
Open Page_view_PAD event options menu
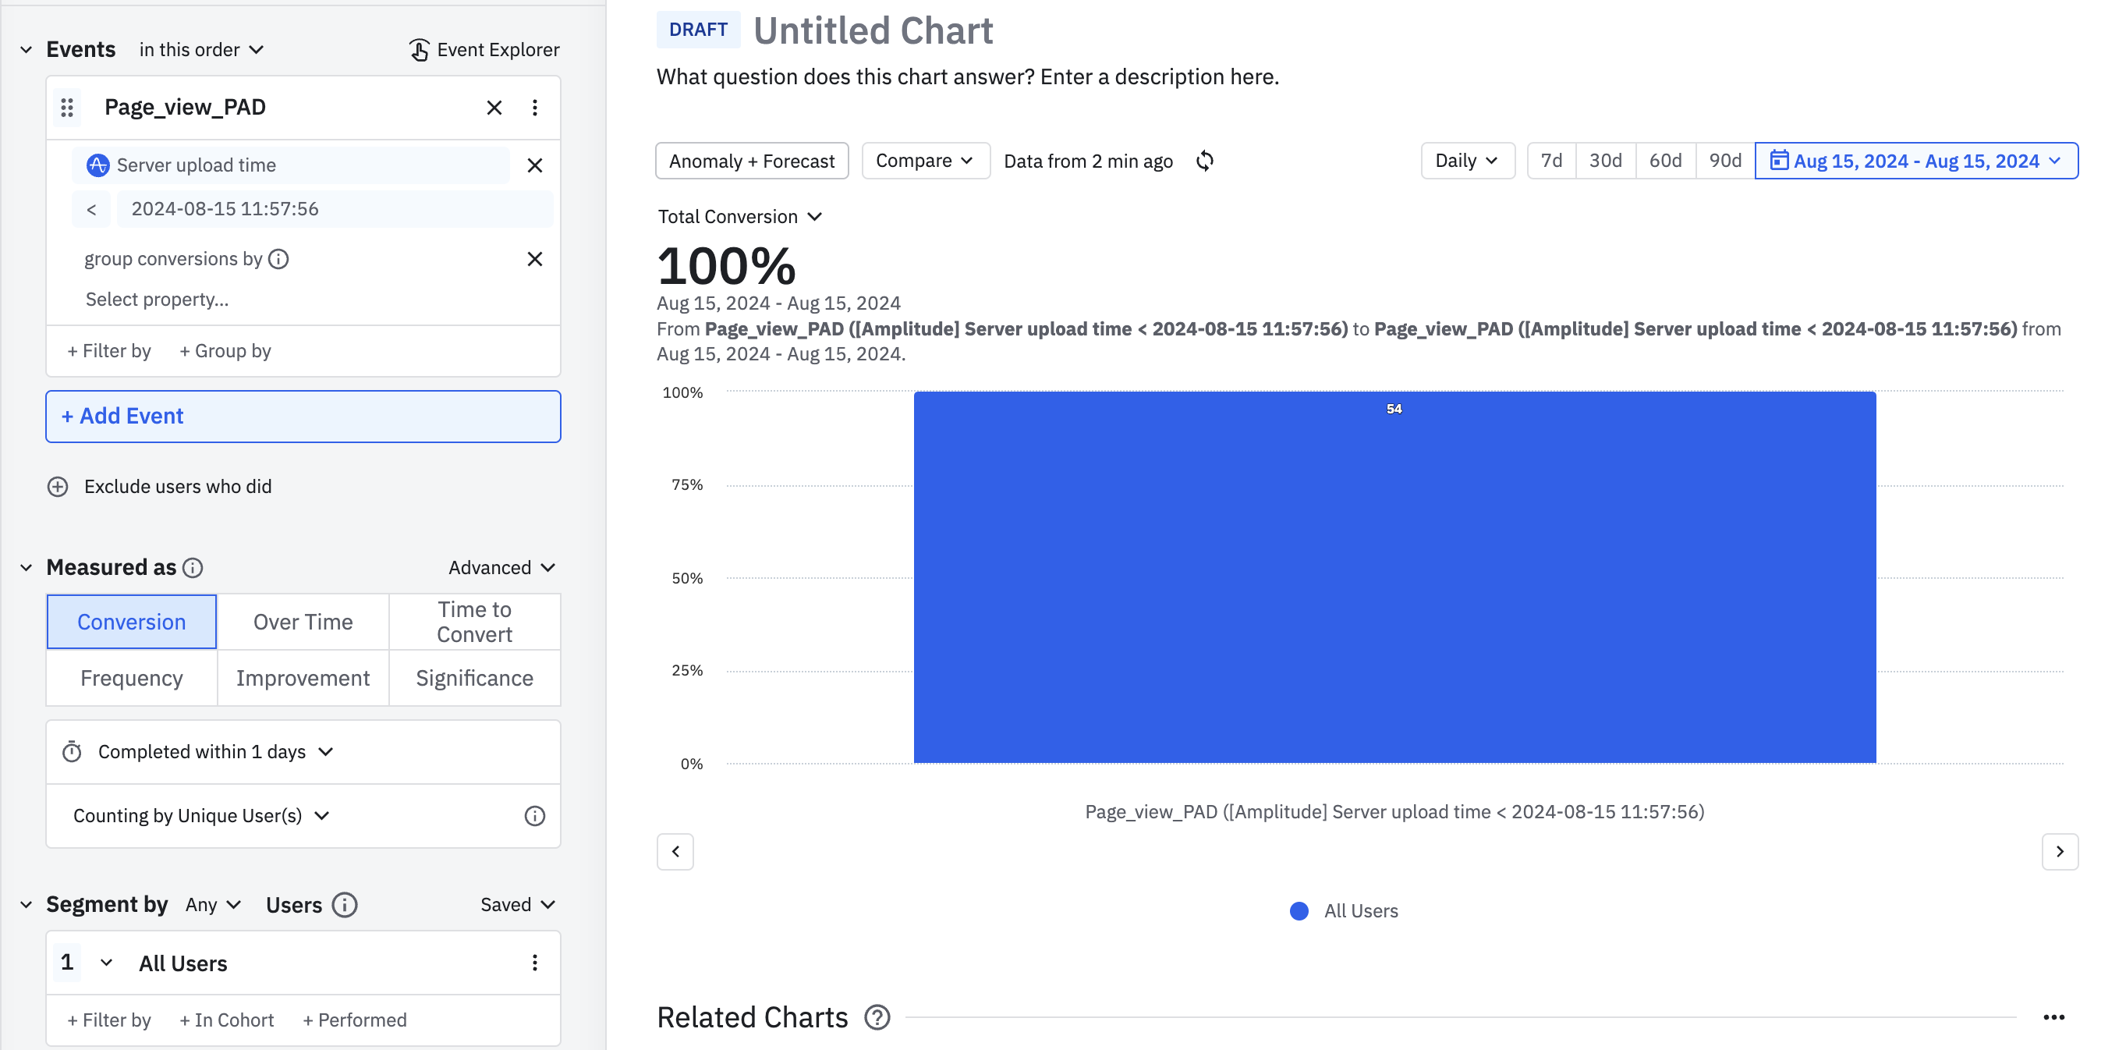[535, 108]
